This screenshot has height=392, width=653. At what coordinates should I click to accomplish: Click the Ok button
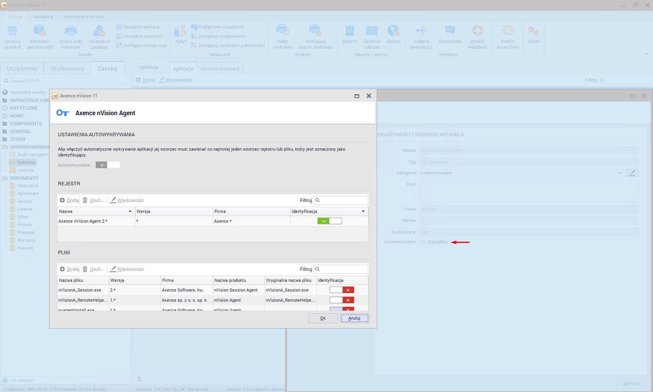pyautogui.click(x=323, y=318)
